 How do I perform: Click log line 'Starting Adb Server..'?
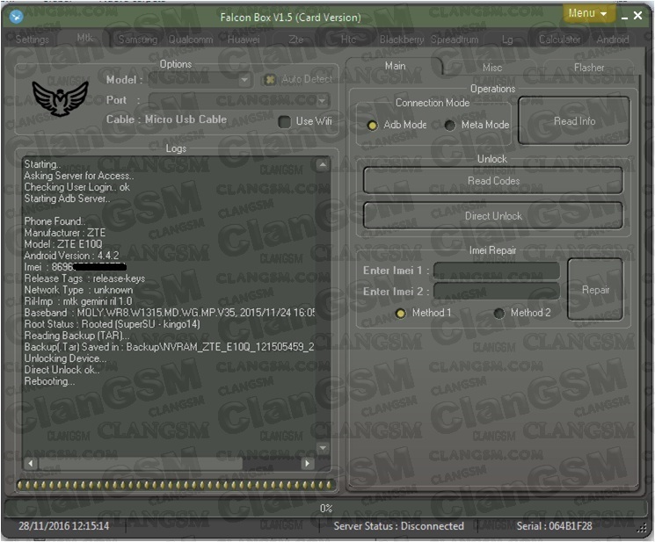(x=67, y=199)
